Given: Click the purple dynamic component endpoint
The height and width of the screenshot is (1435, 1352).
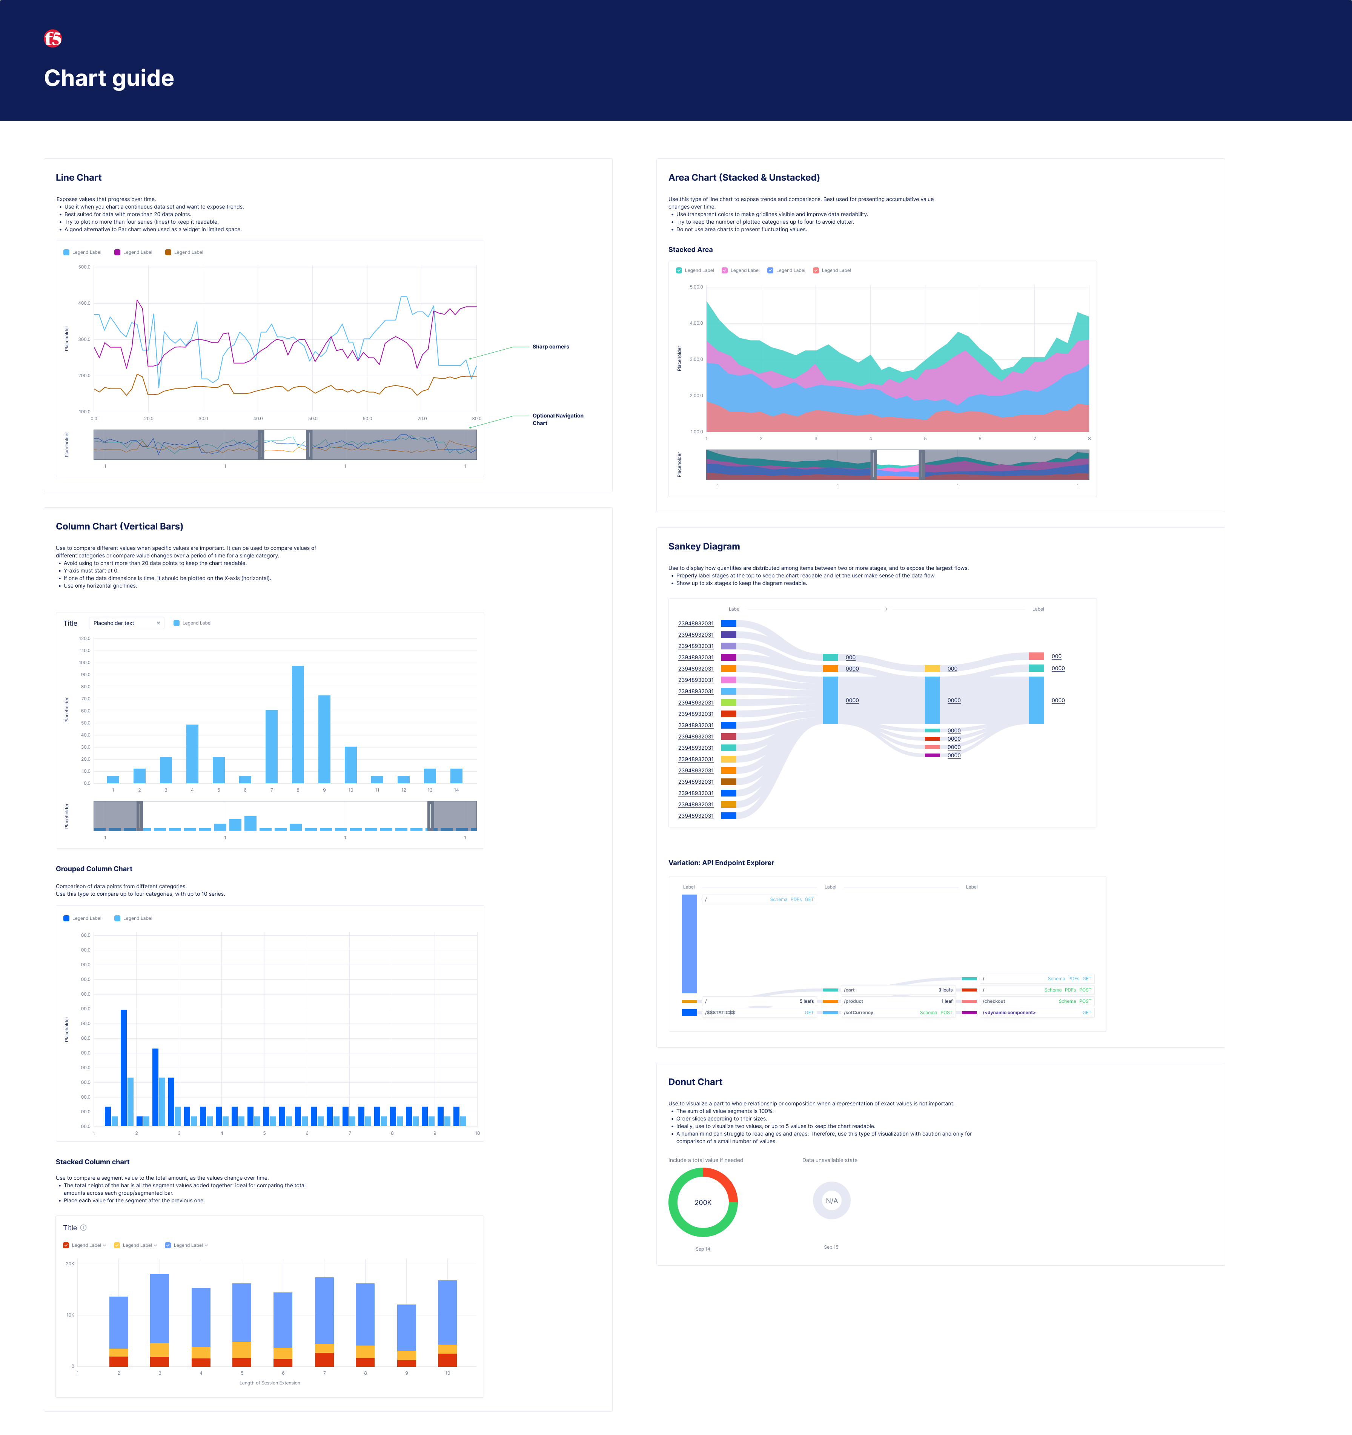Looking at the screenshot, I should (x=1008, y=1013).
